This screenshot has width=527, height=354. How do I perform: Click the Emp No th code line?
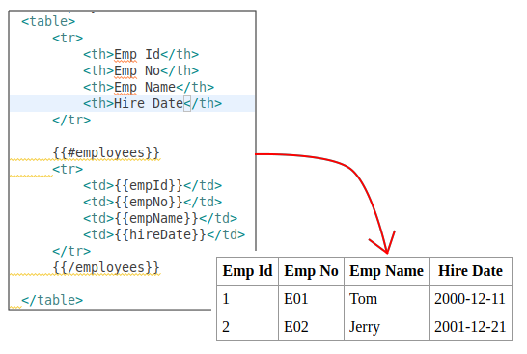click(141, 70)
